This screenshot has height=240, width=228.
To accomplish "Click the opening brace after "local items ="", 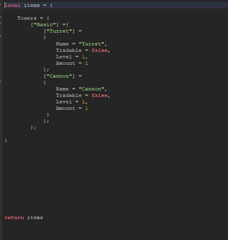I will pyautogui.click(x=51, y=5).
